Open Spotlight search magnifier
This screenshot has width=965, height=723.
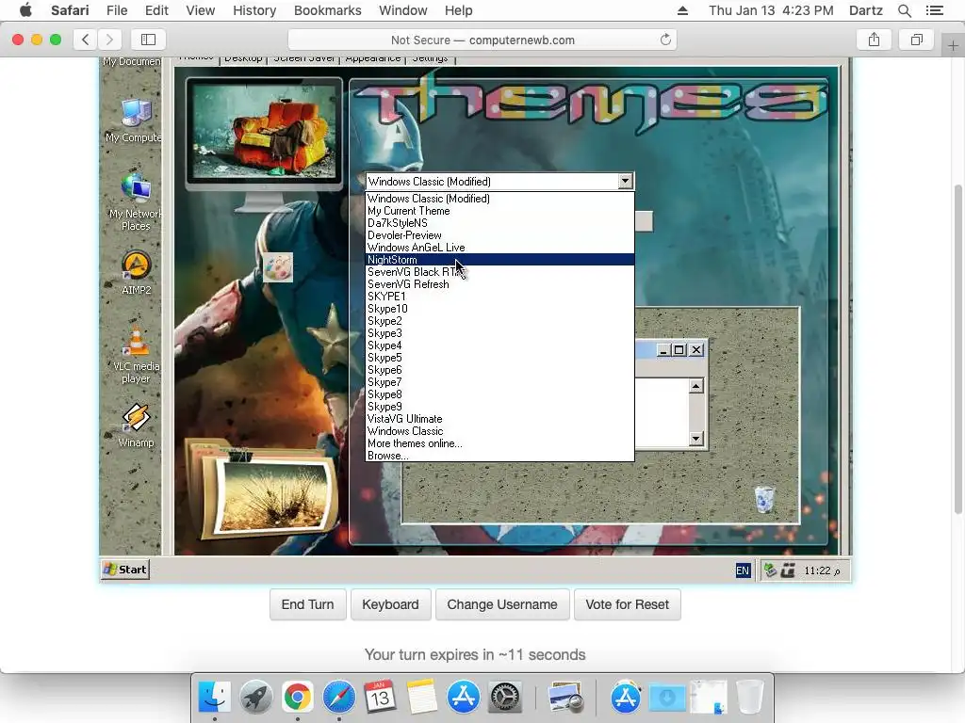pos(905,10)
